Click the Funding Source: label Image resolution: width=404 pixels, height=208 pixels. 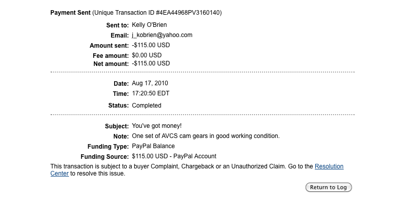(104, 156)
